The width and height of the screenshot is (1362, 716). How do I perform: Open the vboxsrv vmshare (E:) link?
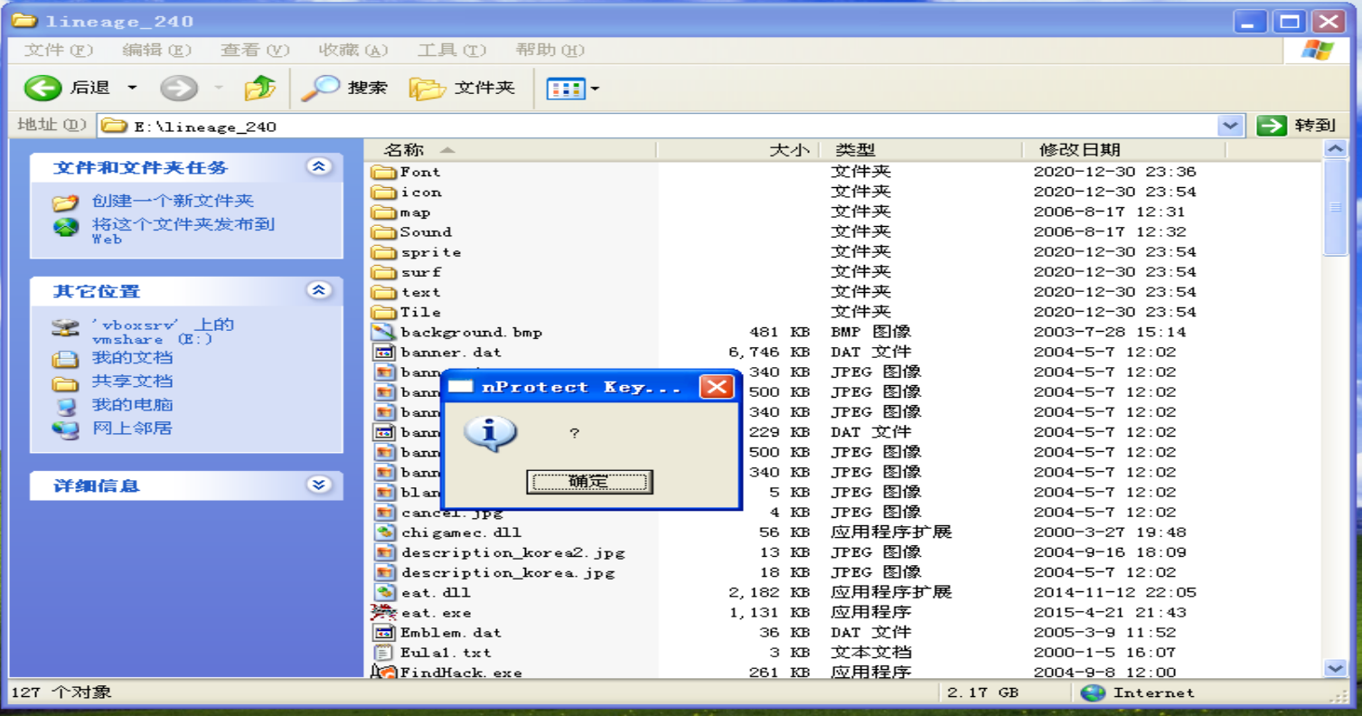point(163,331)
